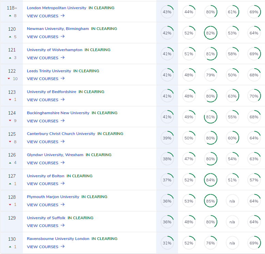
Task: View courses for Leeds Trinity University
Action: pyautogui.click(x=46, y=78)
